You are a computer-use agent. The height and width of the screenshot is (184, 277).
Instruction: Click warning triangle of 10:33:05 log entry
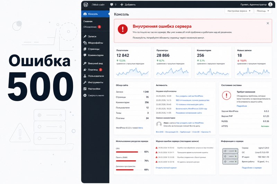coord(157,157)
